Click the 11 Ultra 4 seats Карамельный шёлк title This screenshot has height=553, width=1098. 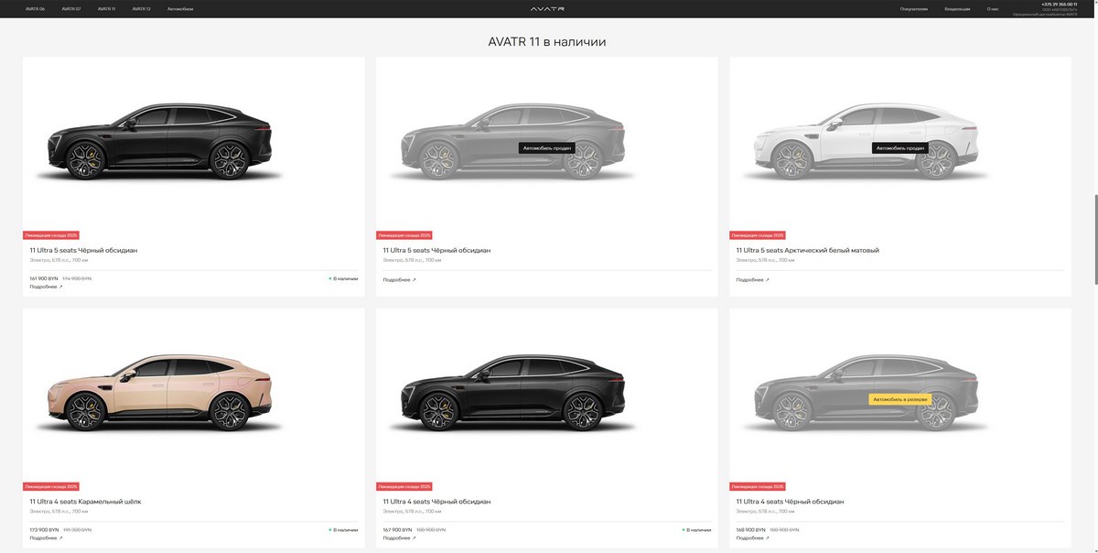pyautogui.click(x=85, y=502)
